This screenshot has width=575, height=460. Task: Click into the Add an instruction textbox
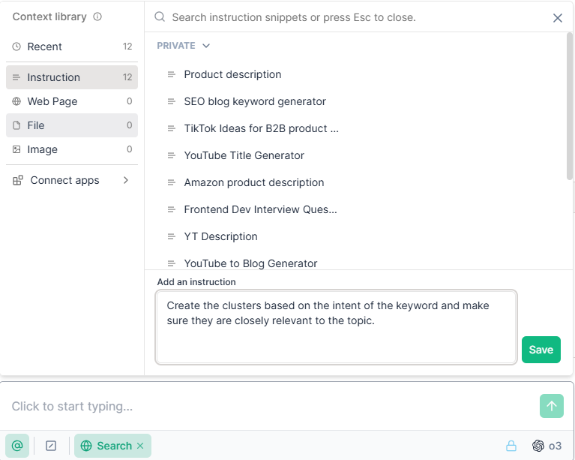pyautogui.click(x=336, y=327)
